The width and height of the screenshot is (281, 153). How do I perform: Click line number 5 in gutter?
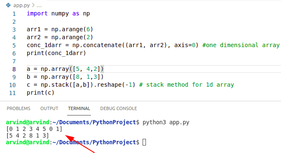14,45
